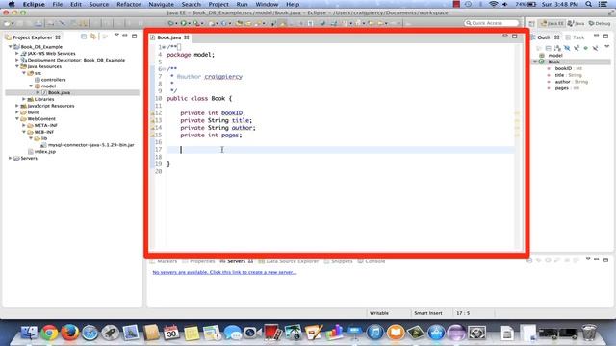Toggle Hide Non-Public Members green dot
The width and height of the screenshot is (616, 346).
click(586, 48)
